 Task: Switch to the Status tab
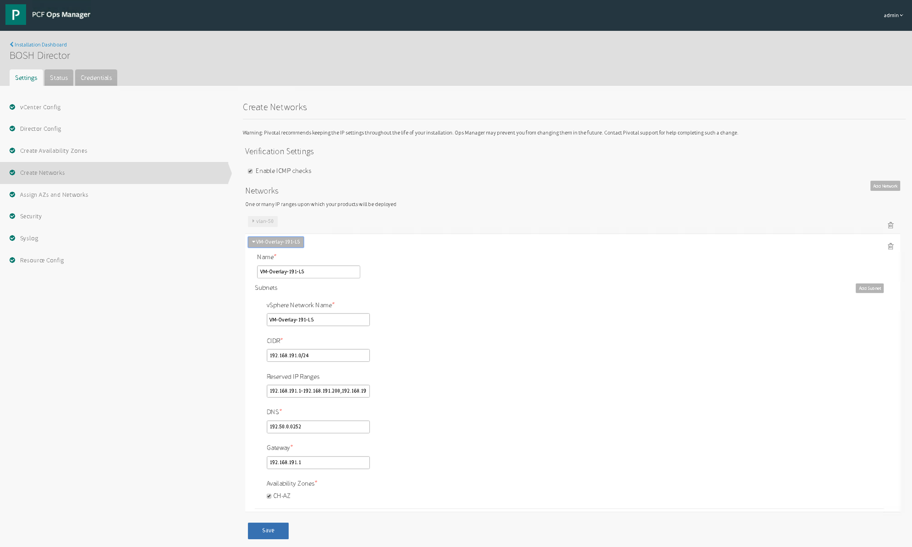[x=59, y=78]
